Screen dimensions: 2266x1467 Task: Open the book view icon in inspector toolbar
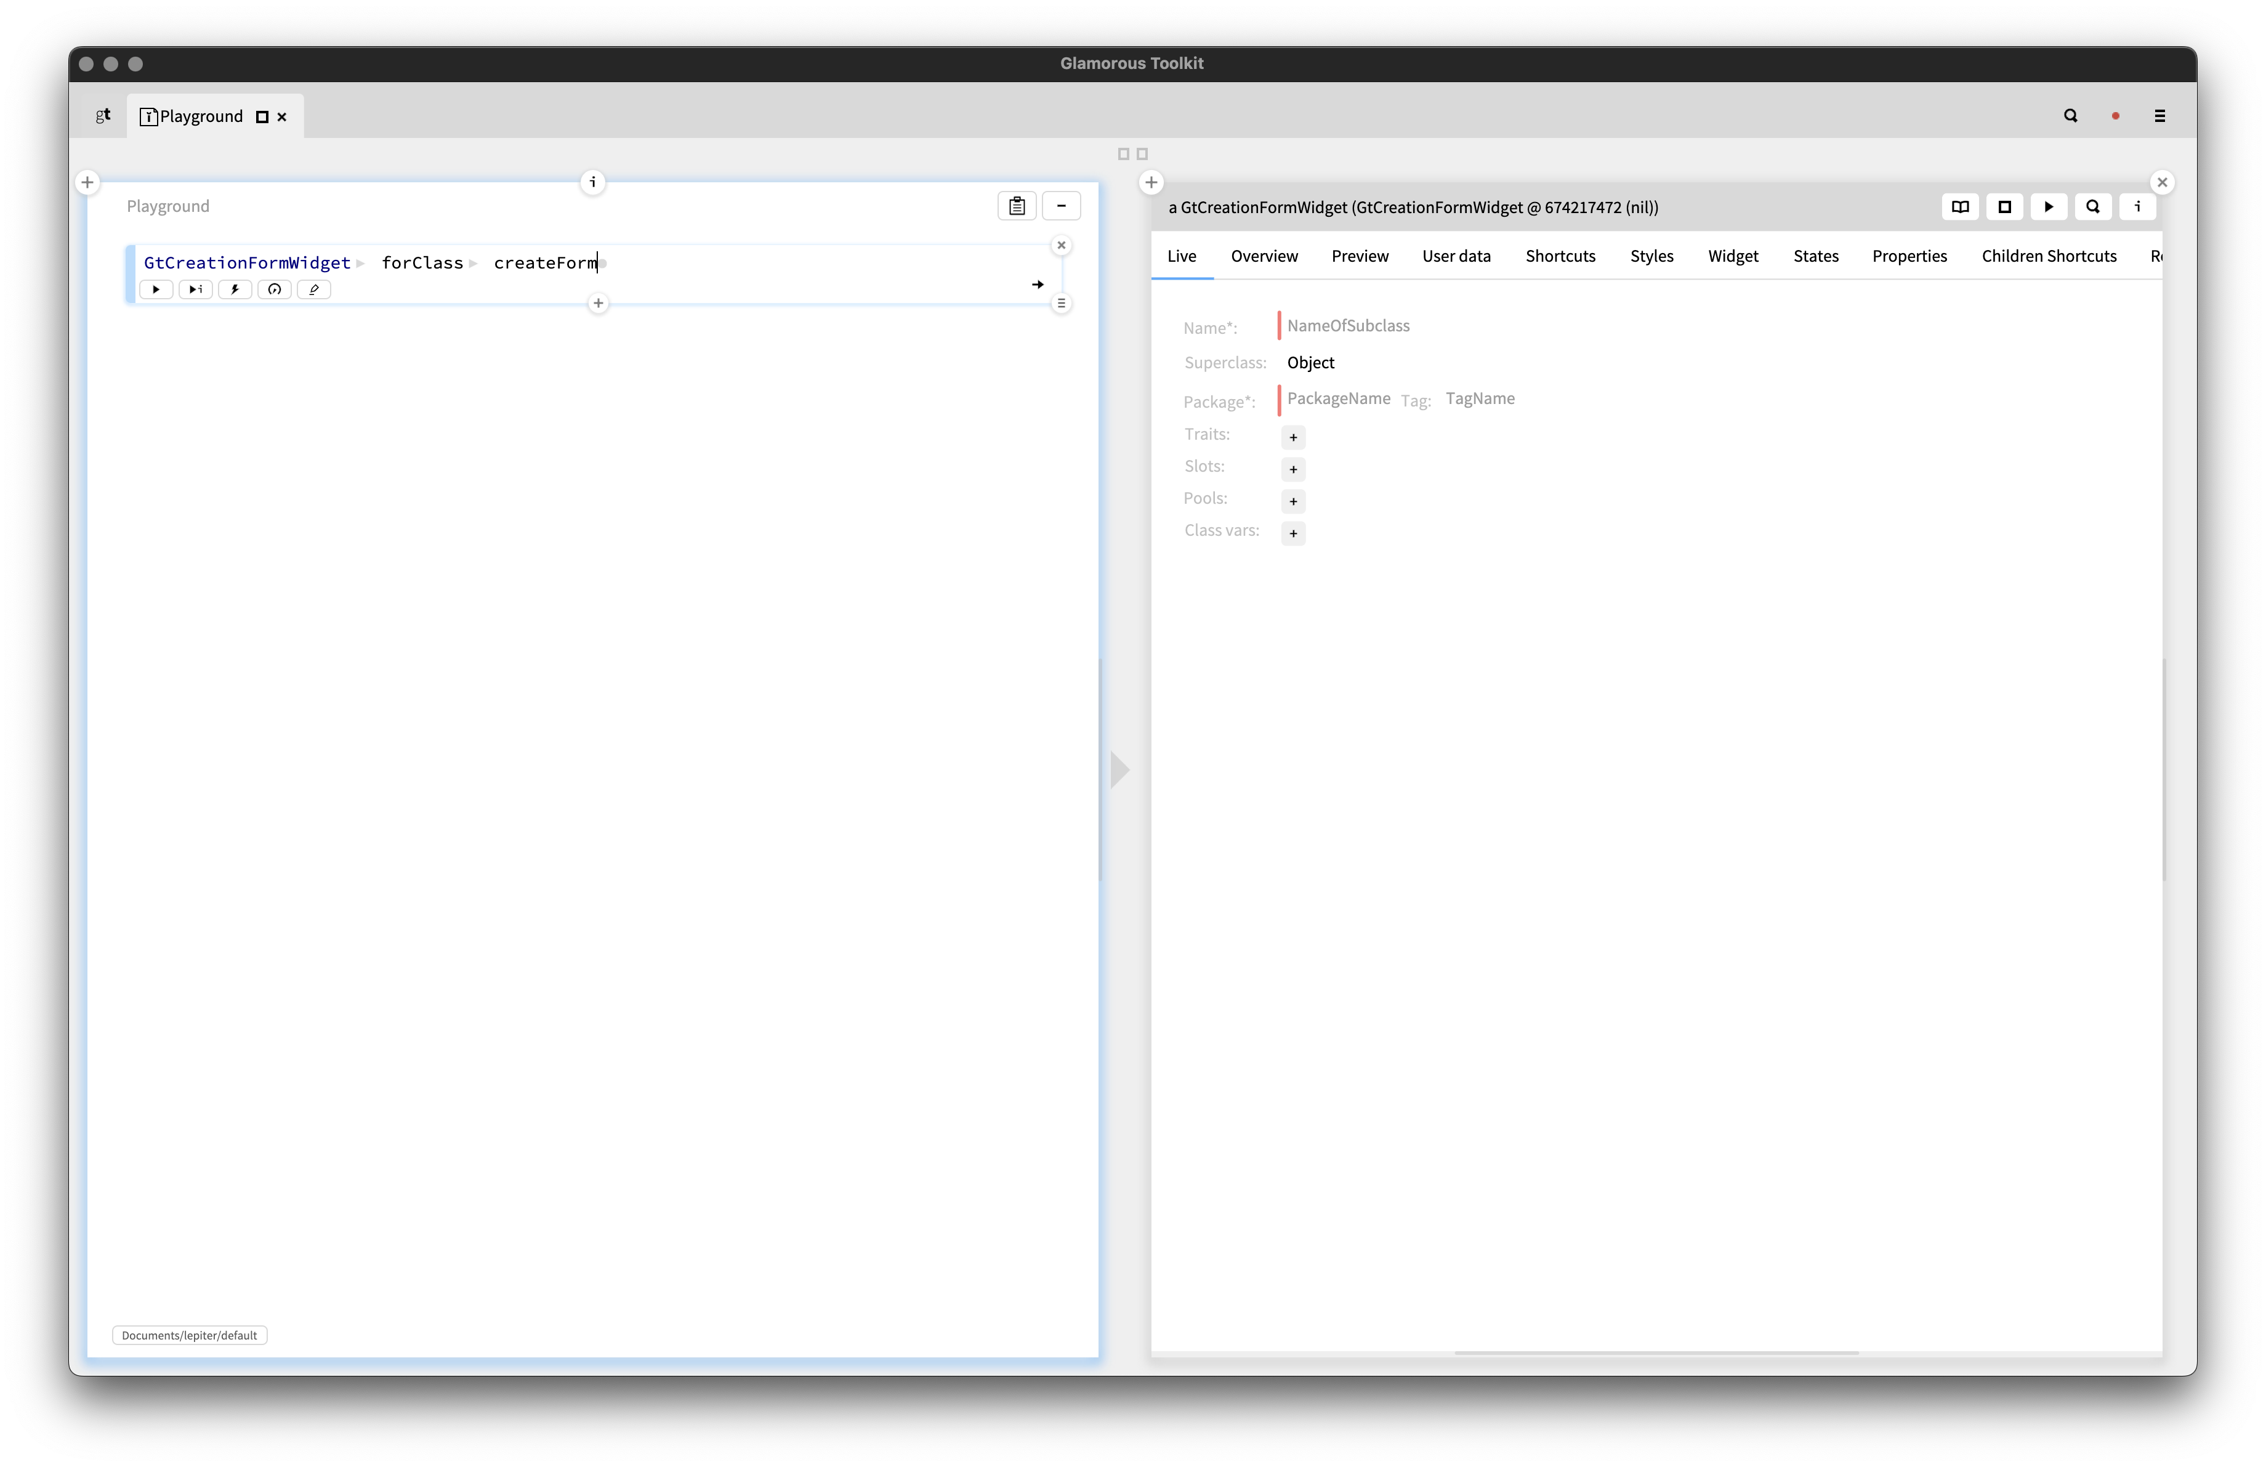click(1961, 206)
